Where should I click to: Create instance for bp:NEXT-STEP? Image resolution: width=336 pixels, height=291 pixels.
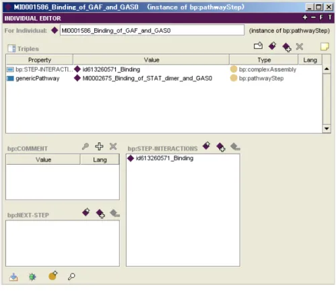[x=86, y=212]
